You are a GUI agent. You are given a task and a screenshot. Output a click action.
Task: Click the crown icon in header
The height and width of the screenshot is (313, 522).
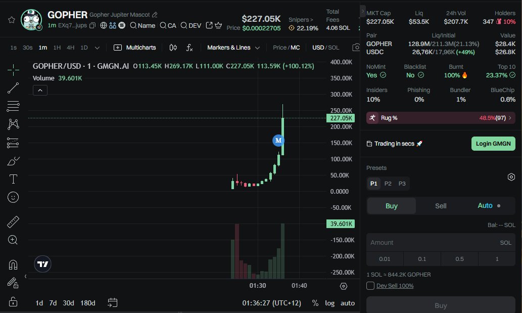(218, 25)
